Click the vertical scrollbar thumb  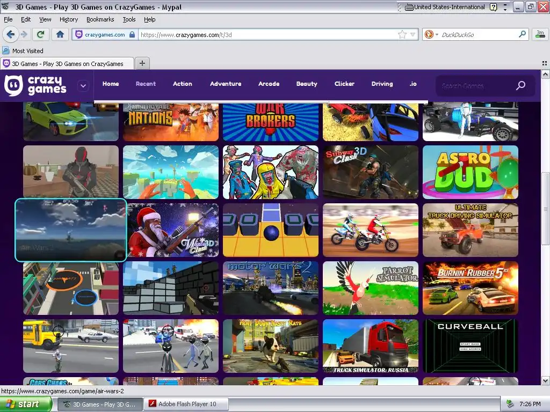pyautogui.click(x=546, y=209)
